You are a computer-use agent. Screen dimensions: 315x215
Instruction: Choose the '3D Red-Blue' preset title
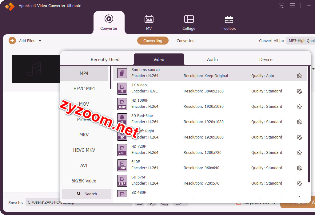(x=142, y=116)
